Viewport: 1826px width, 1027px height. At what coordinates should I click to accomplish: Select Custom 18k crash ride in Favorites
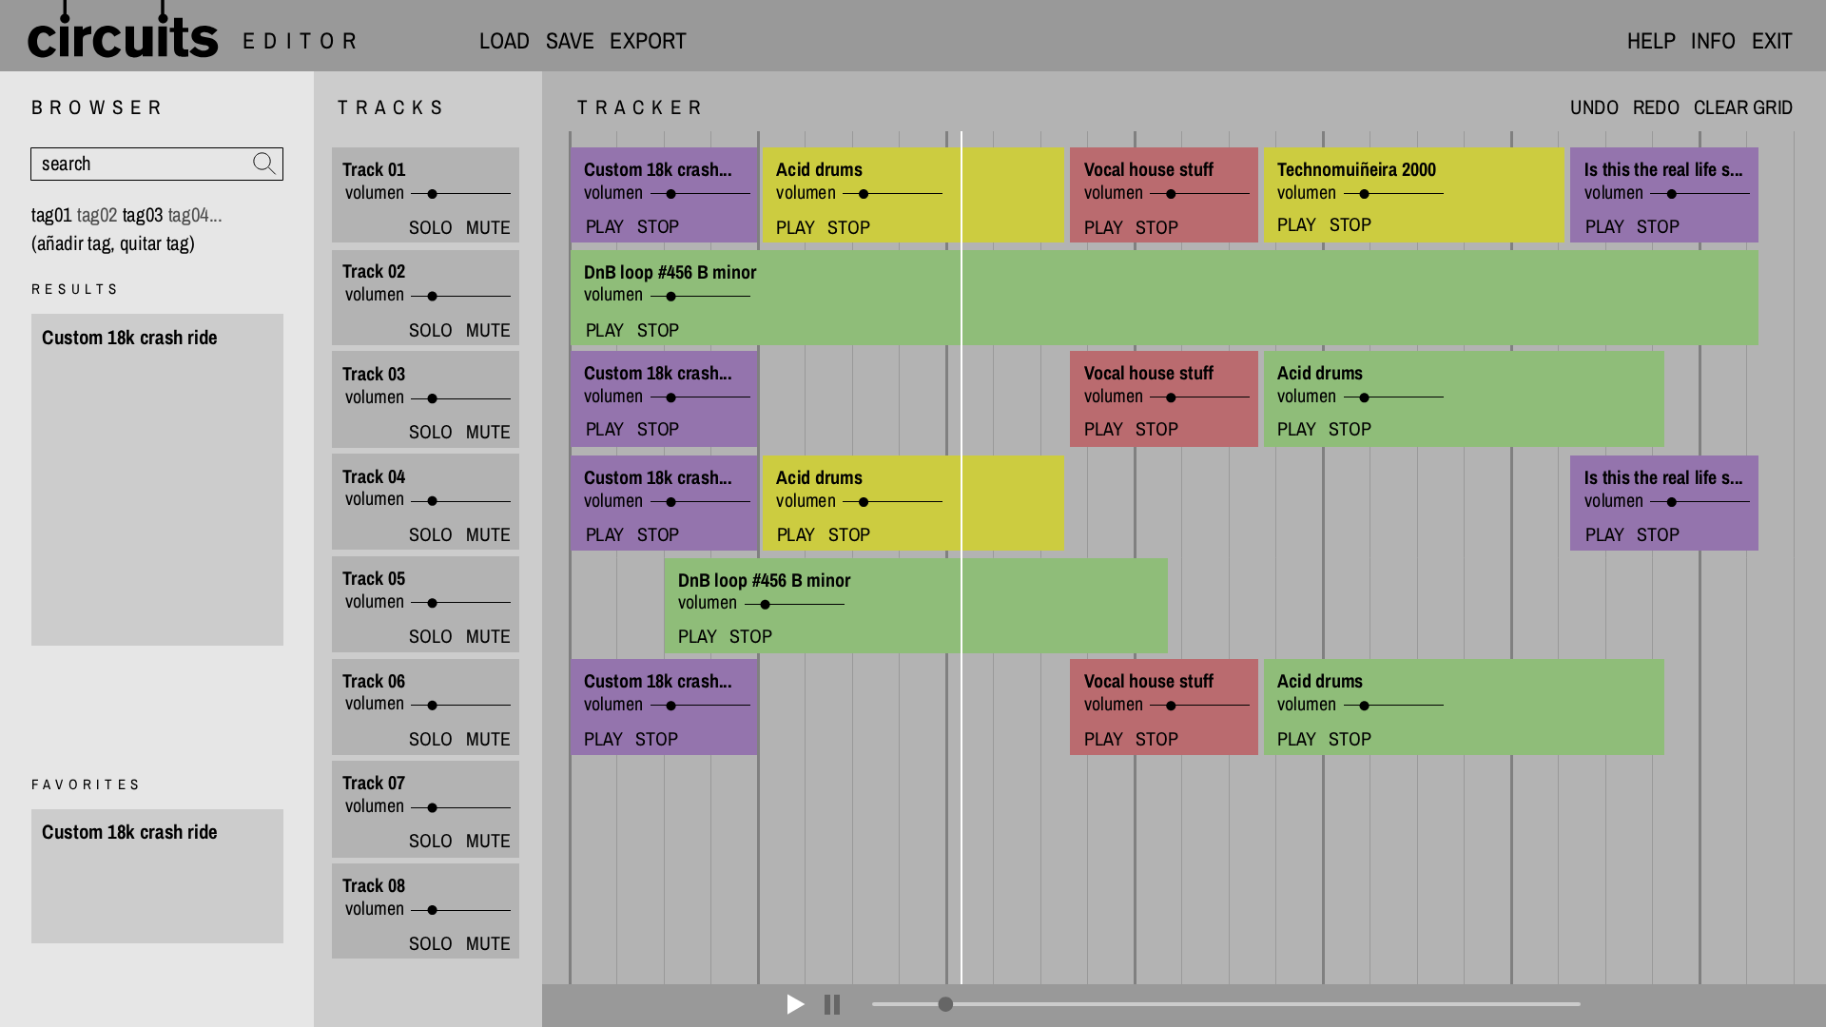click(129, 832)
